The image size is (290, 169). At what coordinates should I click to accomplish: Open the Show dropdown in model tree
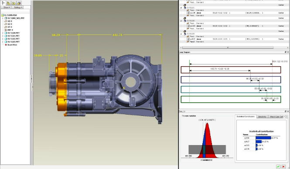6,7
